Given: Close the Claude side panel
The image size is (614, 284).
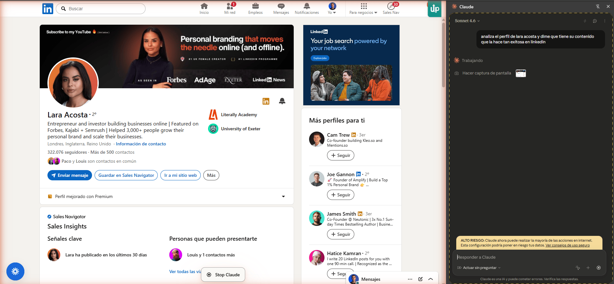Looking at the screenshot, I should [608, 6].
